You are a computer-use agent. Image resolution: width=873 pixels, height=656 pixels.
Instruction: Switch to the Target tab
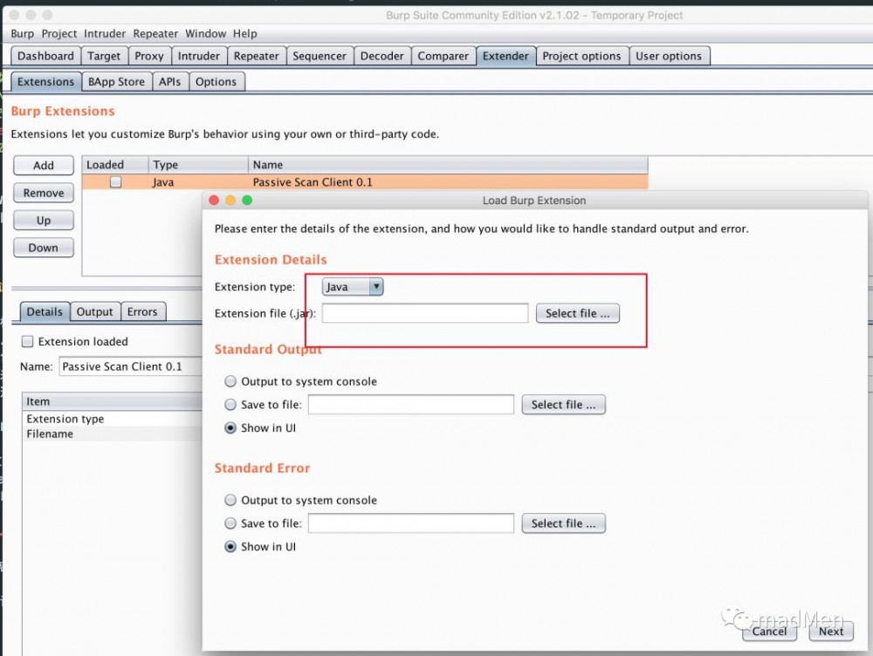[104, 56]
